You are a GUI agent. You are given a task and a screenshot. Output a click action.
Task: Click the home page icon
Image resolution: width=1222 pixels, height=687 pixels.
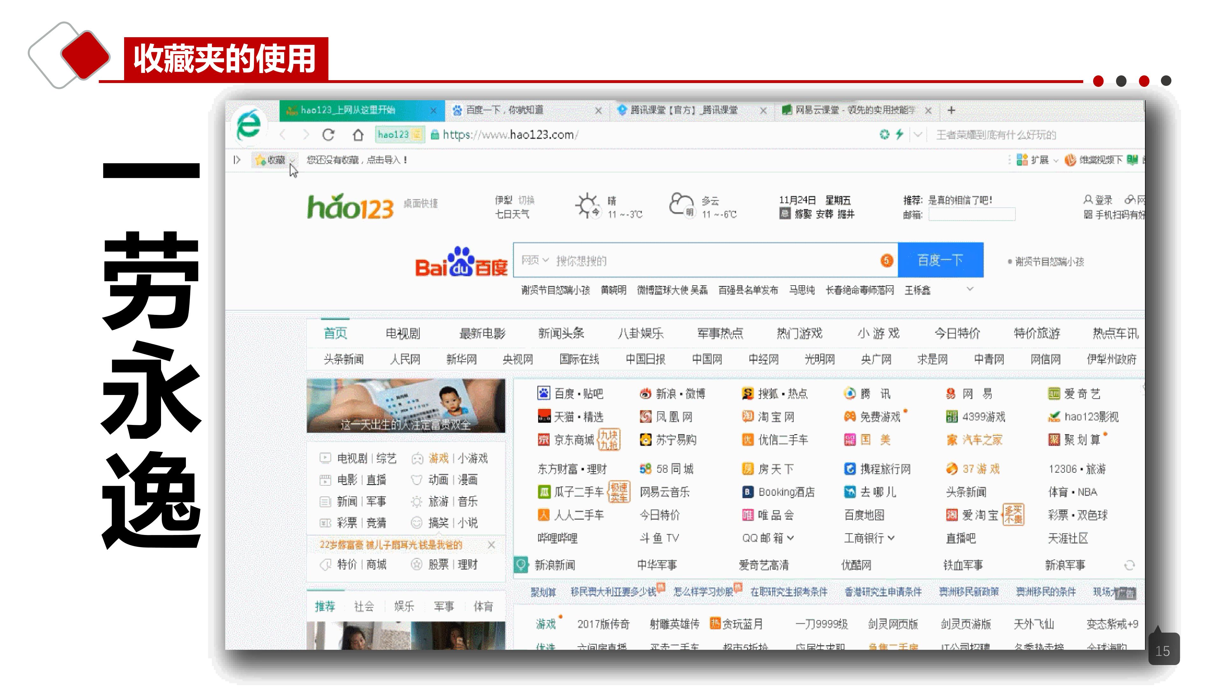(358, 135)
